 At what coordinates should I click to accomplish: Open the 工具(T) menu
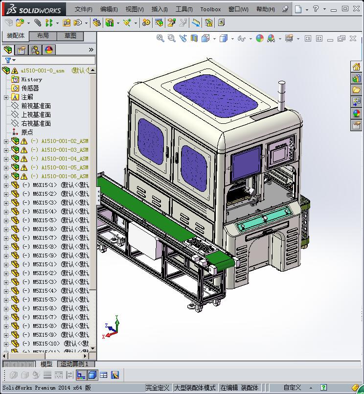point(184,9)
